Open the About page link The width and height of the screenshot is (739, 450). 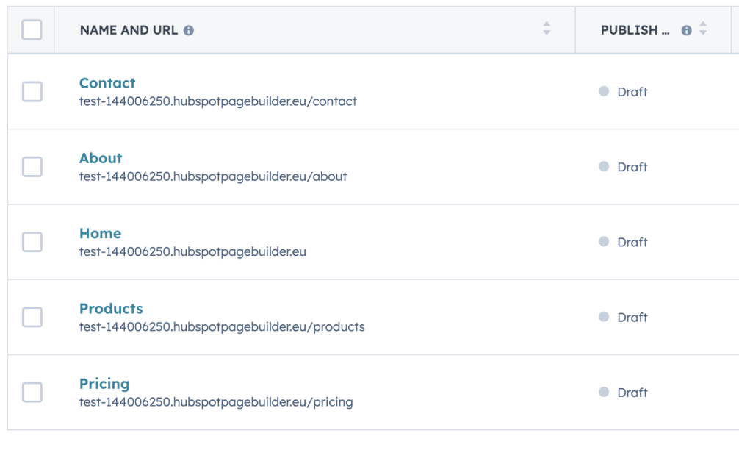(x=101, y=158)
